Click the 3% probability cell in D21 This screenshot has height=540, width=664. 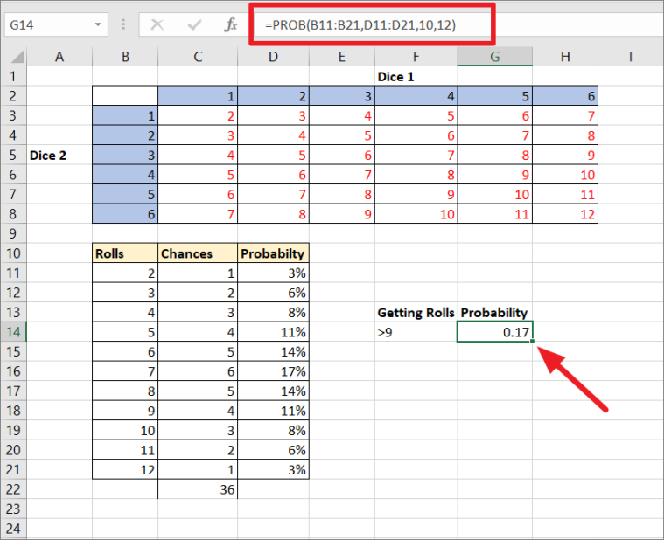(273, 470)
